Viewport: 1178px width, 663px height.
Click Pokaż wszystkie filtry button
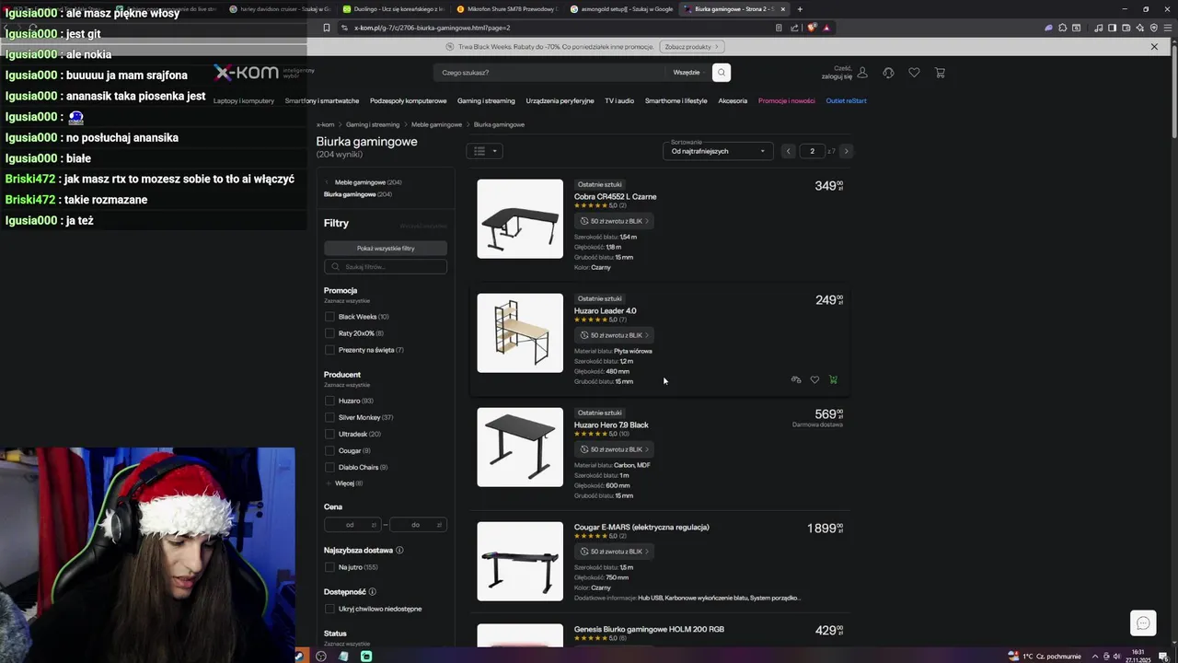pyautogui.click(x=386, y=248)
